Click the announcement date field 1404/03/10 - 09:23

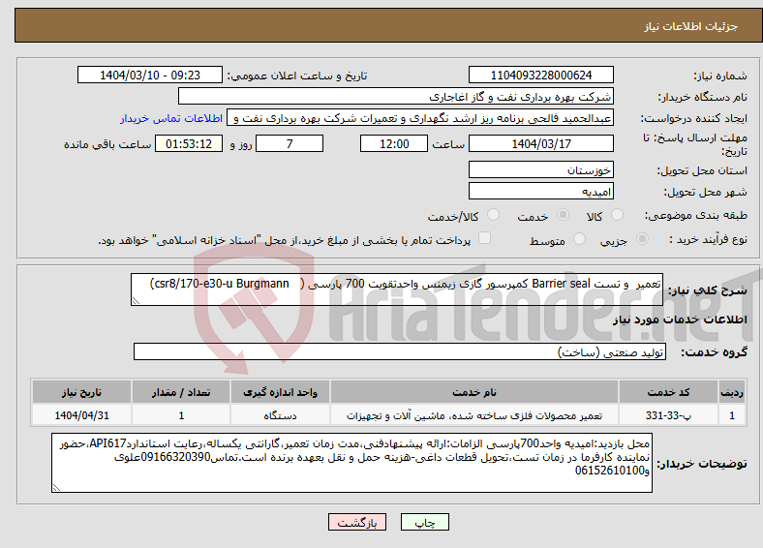pos(150,75)
